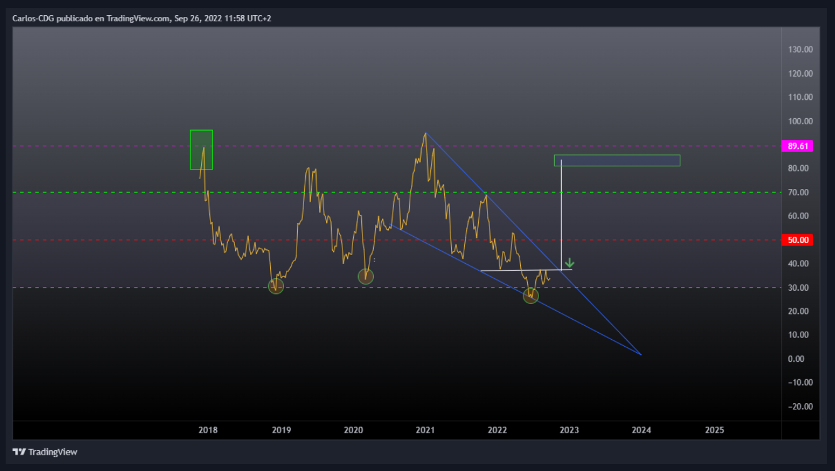Select the white horizontal neckline near 37

pyautogui.click(x=527, y=270)
